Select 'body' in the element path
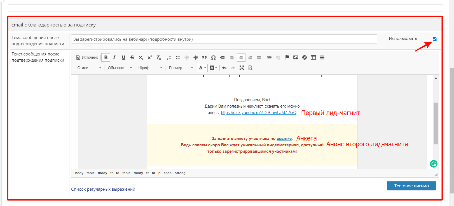Viewport: 454px width, 206px height. click(79, 173)
